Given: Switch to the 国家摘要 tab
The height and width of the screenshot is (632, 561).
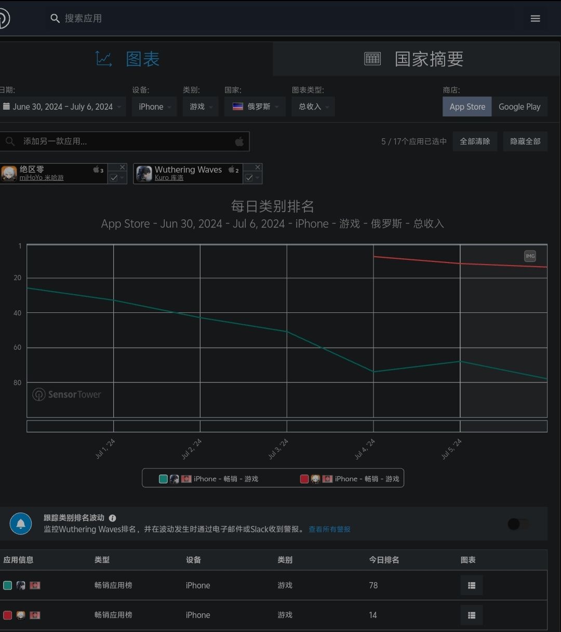Looking at the screenshot, I should tap(417, 59).
